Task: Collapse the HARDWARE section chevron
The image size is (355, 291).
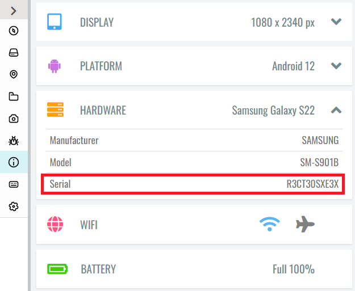Action: pos(336,110)
